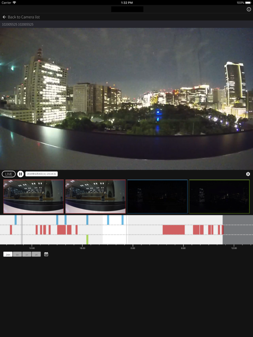Click the green event marker on timeline
253x337 pixels.
[x=87, y=240]
